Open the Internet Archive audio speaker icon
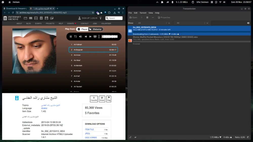253x142 pixels. point(41,18)
